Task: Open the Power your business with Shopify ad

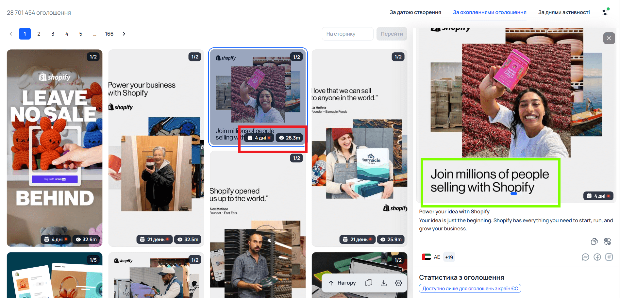Action: pos(156,148)
